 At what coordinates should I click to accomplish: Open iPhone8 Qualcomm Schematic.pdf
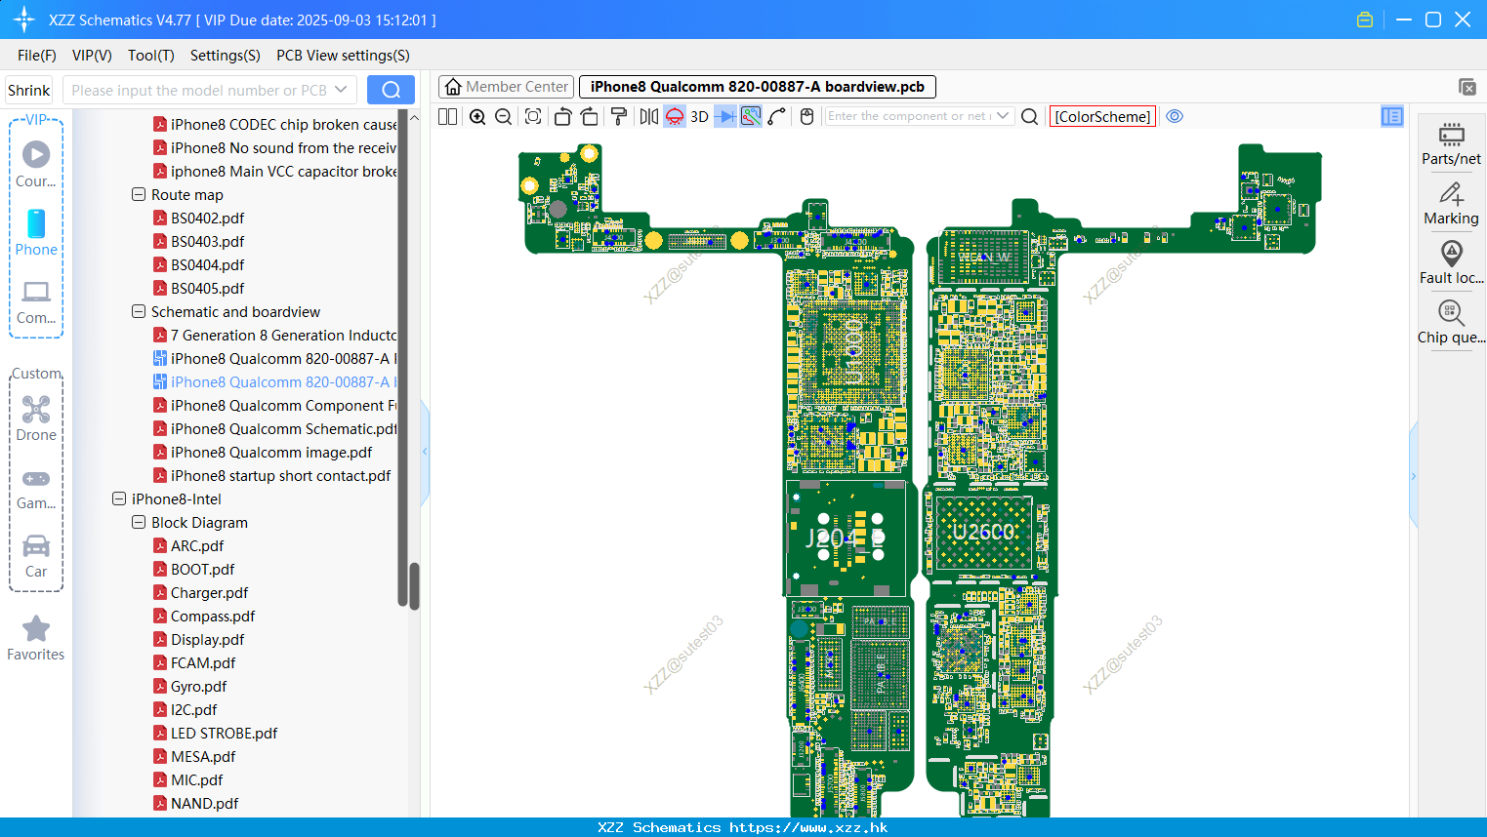[x=284, y=428]
